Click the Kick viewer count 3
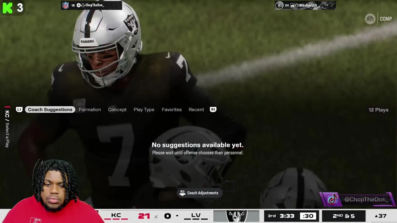397x223 pixels. pyautogui.click(x=20, y=8)
